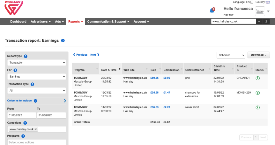
Task: Open the Download dropdown button
Action: point(258,55)
